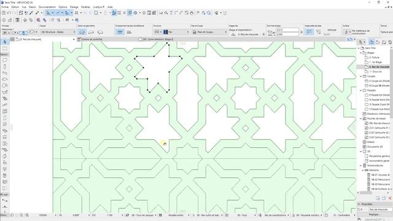Open the Options menu

[x=63, y=7]
